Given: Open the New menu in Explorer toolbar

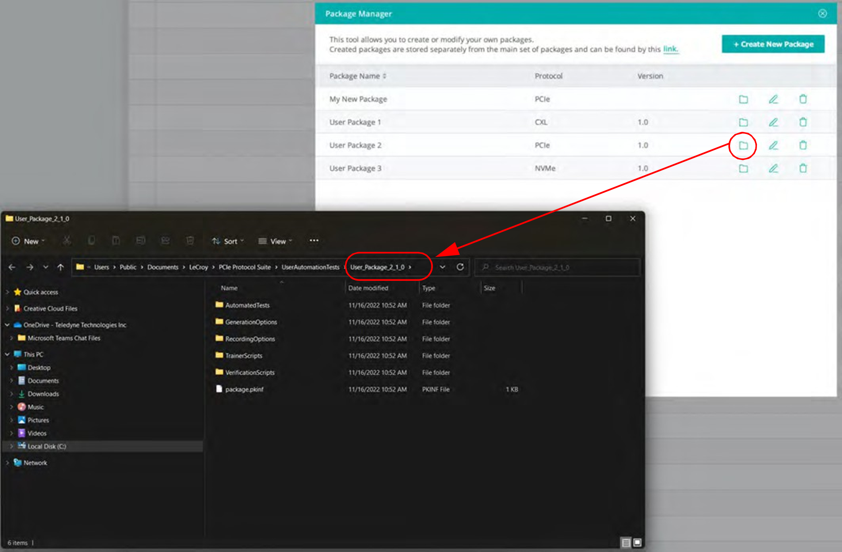Looking at the screenshot, I should tap(28, 241).
